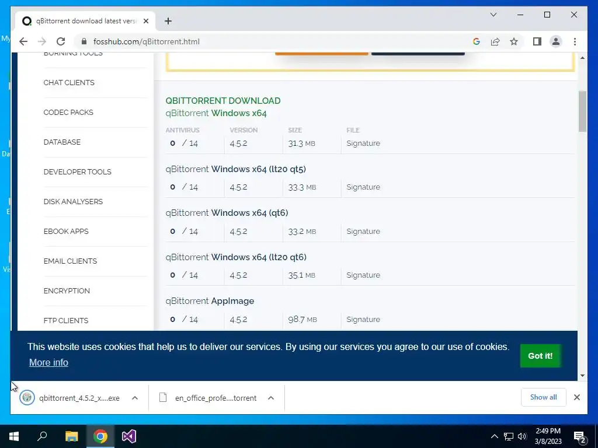Open site info via the padlock icon
Screen dimensions: 598x448
point(84,41)
